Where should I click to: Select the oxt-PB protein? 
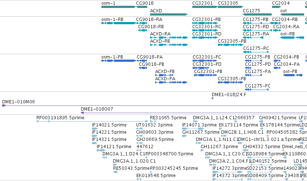click(293, 75)
